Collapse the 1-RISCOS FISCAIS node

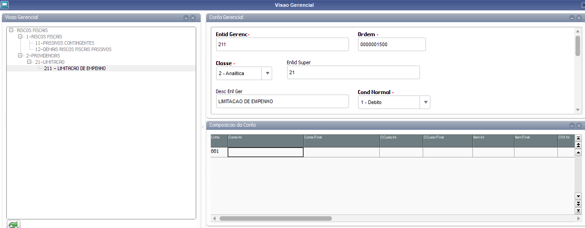pos(20,37)
